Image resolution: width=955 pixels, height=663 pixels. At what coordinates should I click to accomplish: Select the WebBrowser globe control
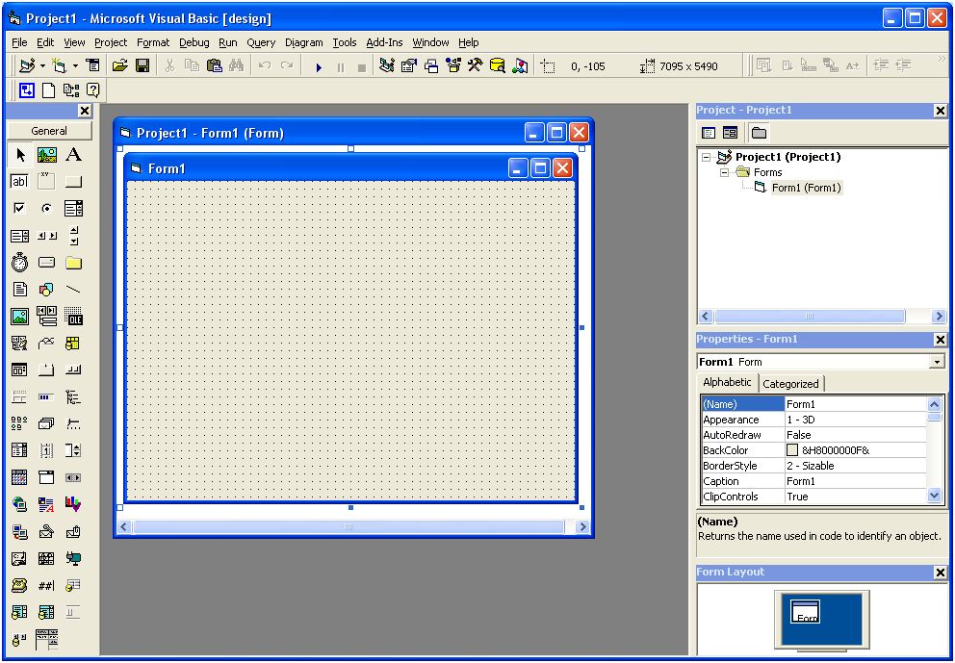point(20,505)
